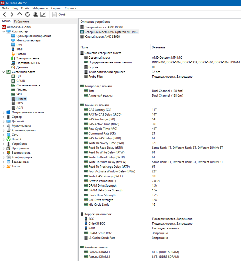241x261 pixels.
Task: Click the Программы icon in tree
Action: tap(8, 148)
